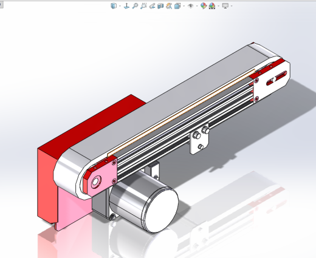
Task: Expand the Apply Scene dropdown arrow
Action: coord(218,6)
